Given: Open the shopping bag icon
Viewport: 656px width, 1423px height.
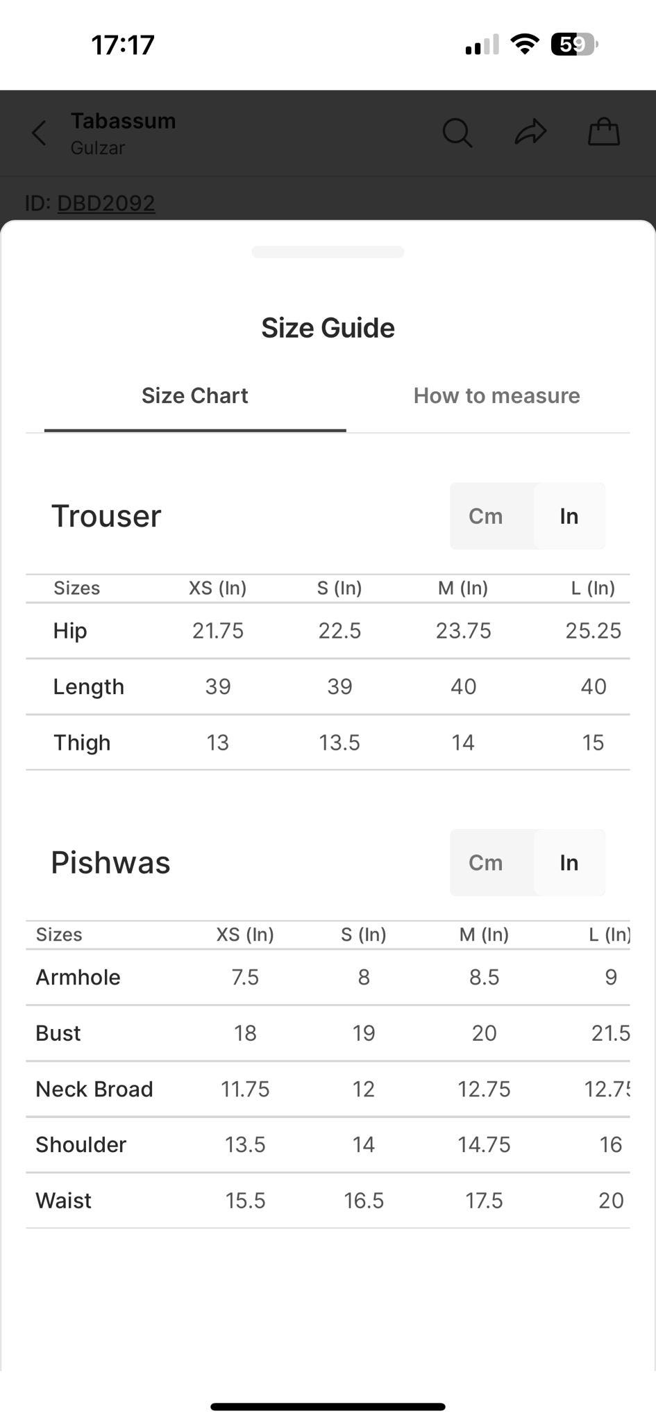Looking at the screenshot, I should coord(603,132).
